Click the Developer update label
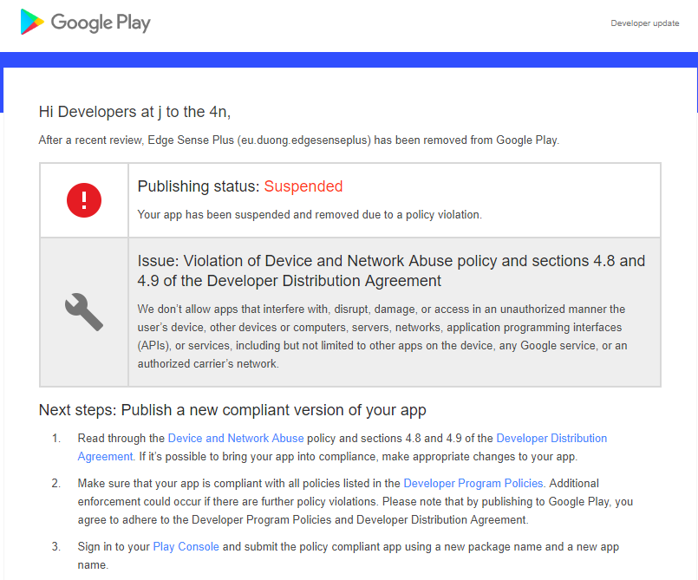The image size is (698, 580). (644, 23)
